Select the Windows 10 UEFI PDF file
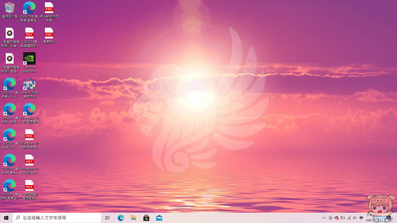 pyautogui.click(x=29, y=165)
